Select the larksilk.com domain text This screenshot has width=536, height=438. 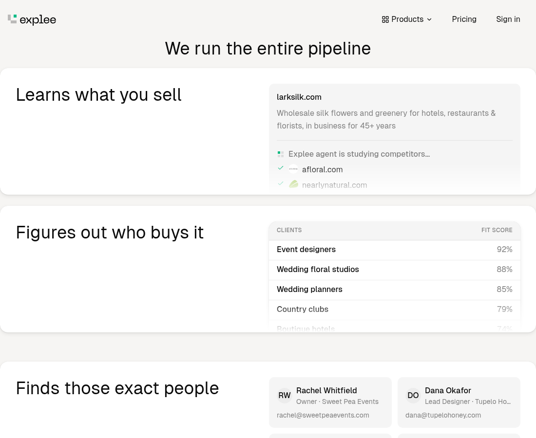click(x=299, y=97)
